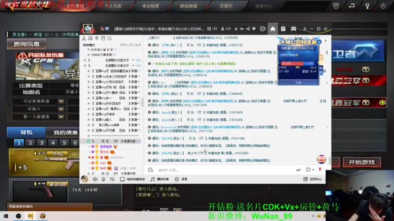The image size is (394, 221).
Task: Mute the speaker volume icon
Action: 95,179
